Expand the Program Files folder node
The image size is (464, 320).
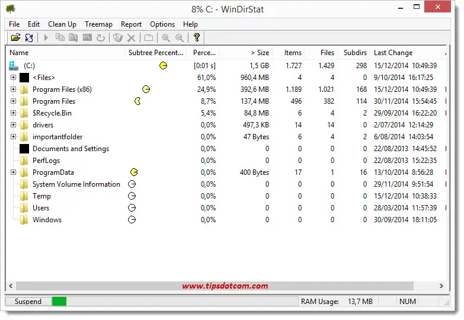coord(13,101)
